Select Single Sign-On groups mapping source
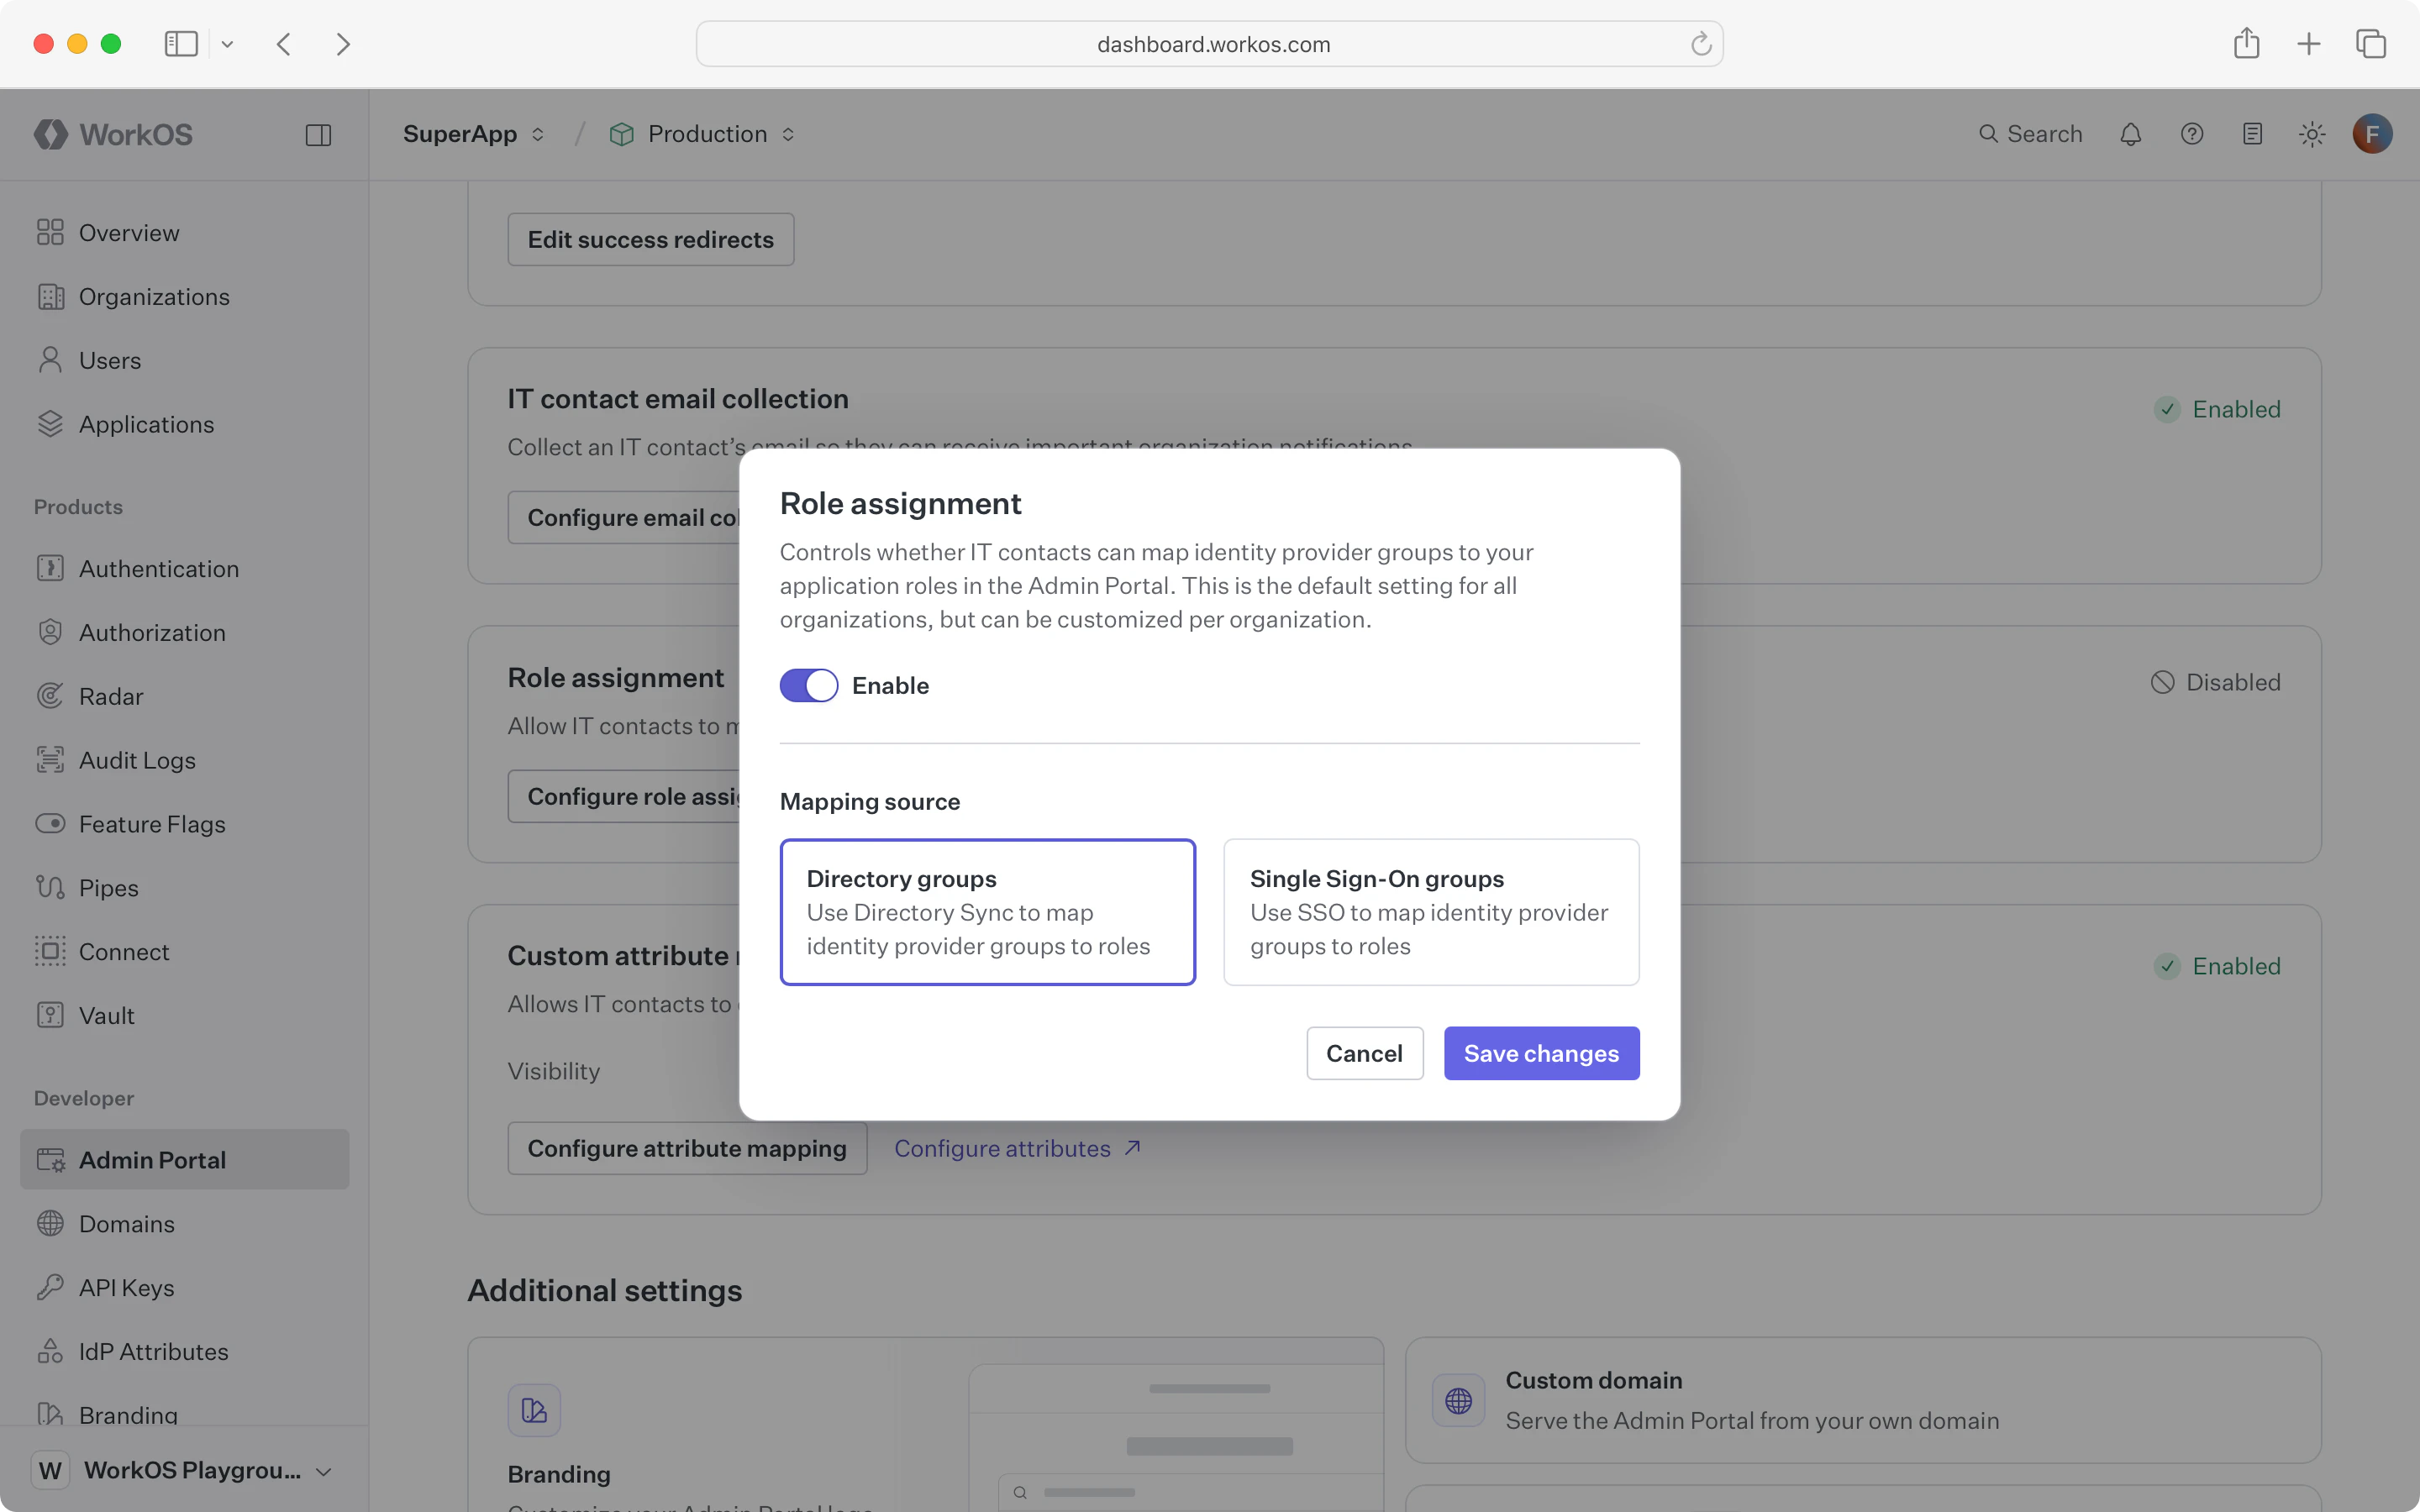The height and width of the screenshot is (1512, 2420). (x=1431, y=912)
